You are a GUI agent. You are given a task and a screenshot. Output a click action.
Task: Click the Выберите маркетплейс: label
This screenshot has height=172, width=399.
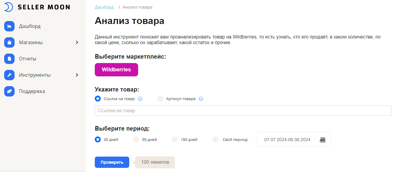click(130, 57)
